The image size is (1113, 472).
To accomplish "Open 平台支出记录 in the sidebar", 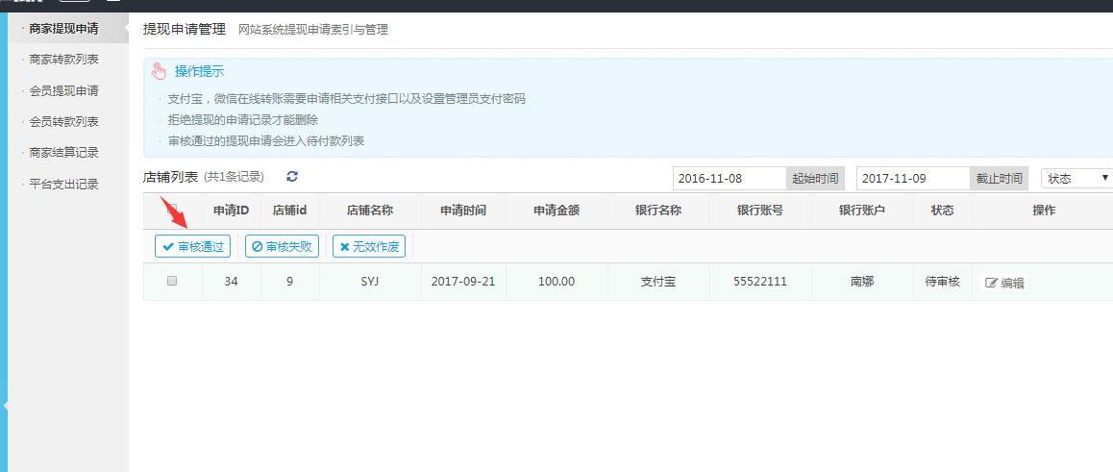I will click(x=63, y=184).
